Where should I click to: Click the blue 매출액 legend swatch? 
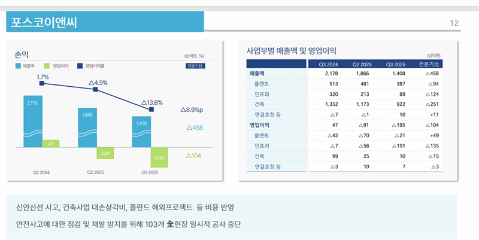[19, 65]
